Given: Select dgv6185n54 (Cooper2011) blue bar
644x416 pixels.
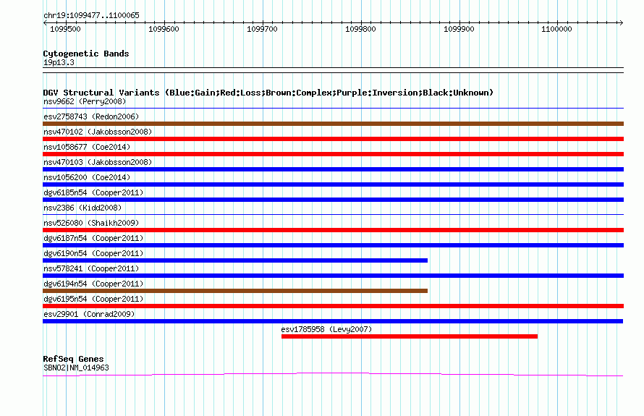Looking at the screenshot, I should click(333, 200).
